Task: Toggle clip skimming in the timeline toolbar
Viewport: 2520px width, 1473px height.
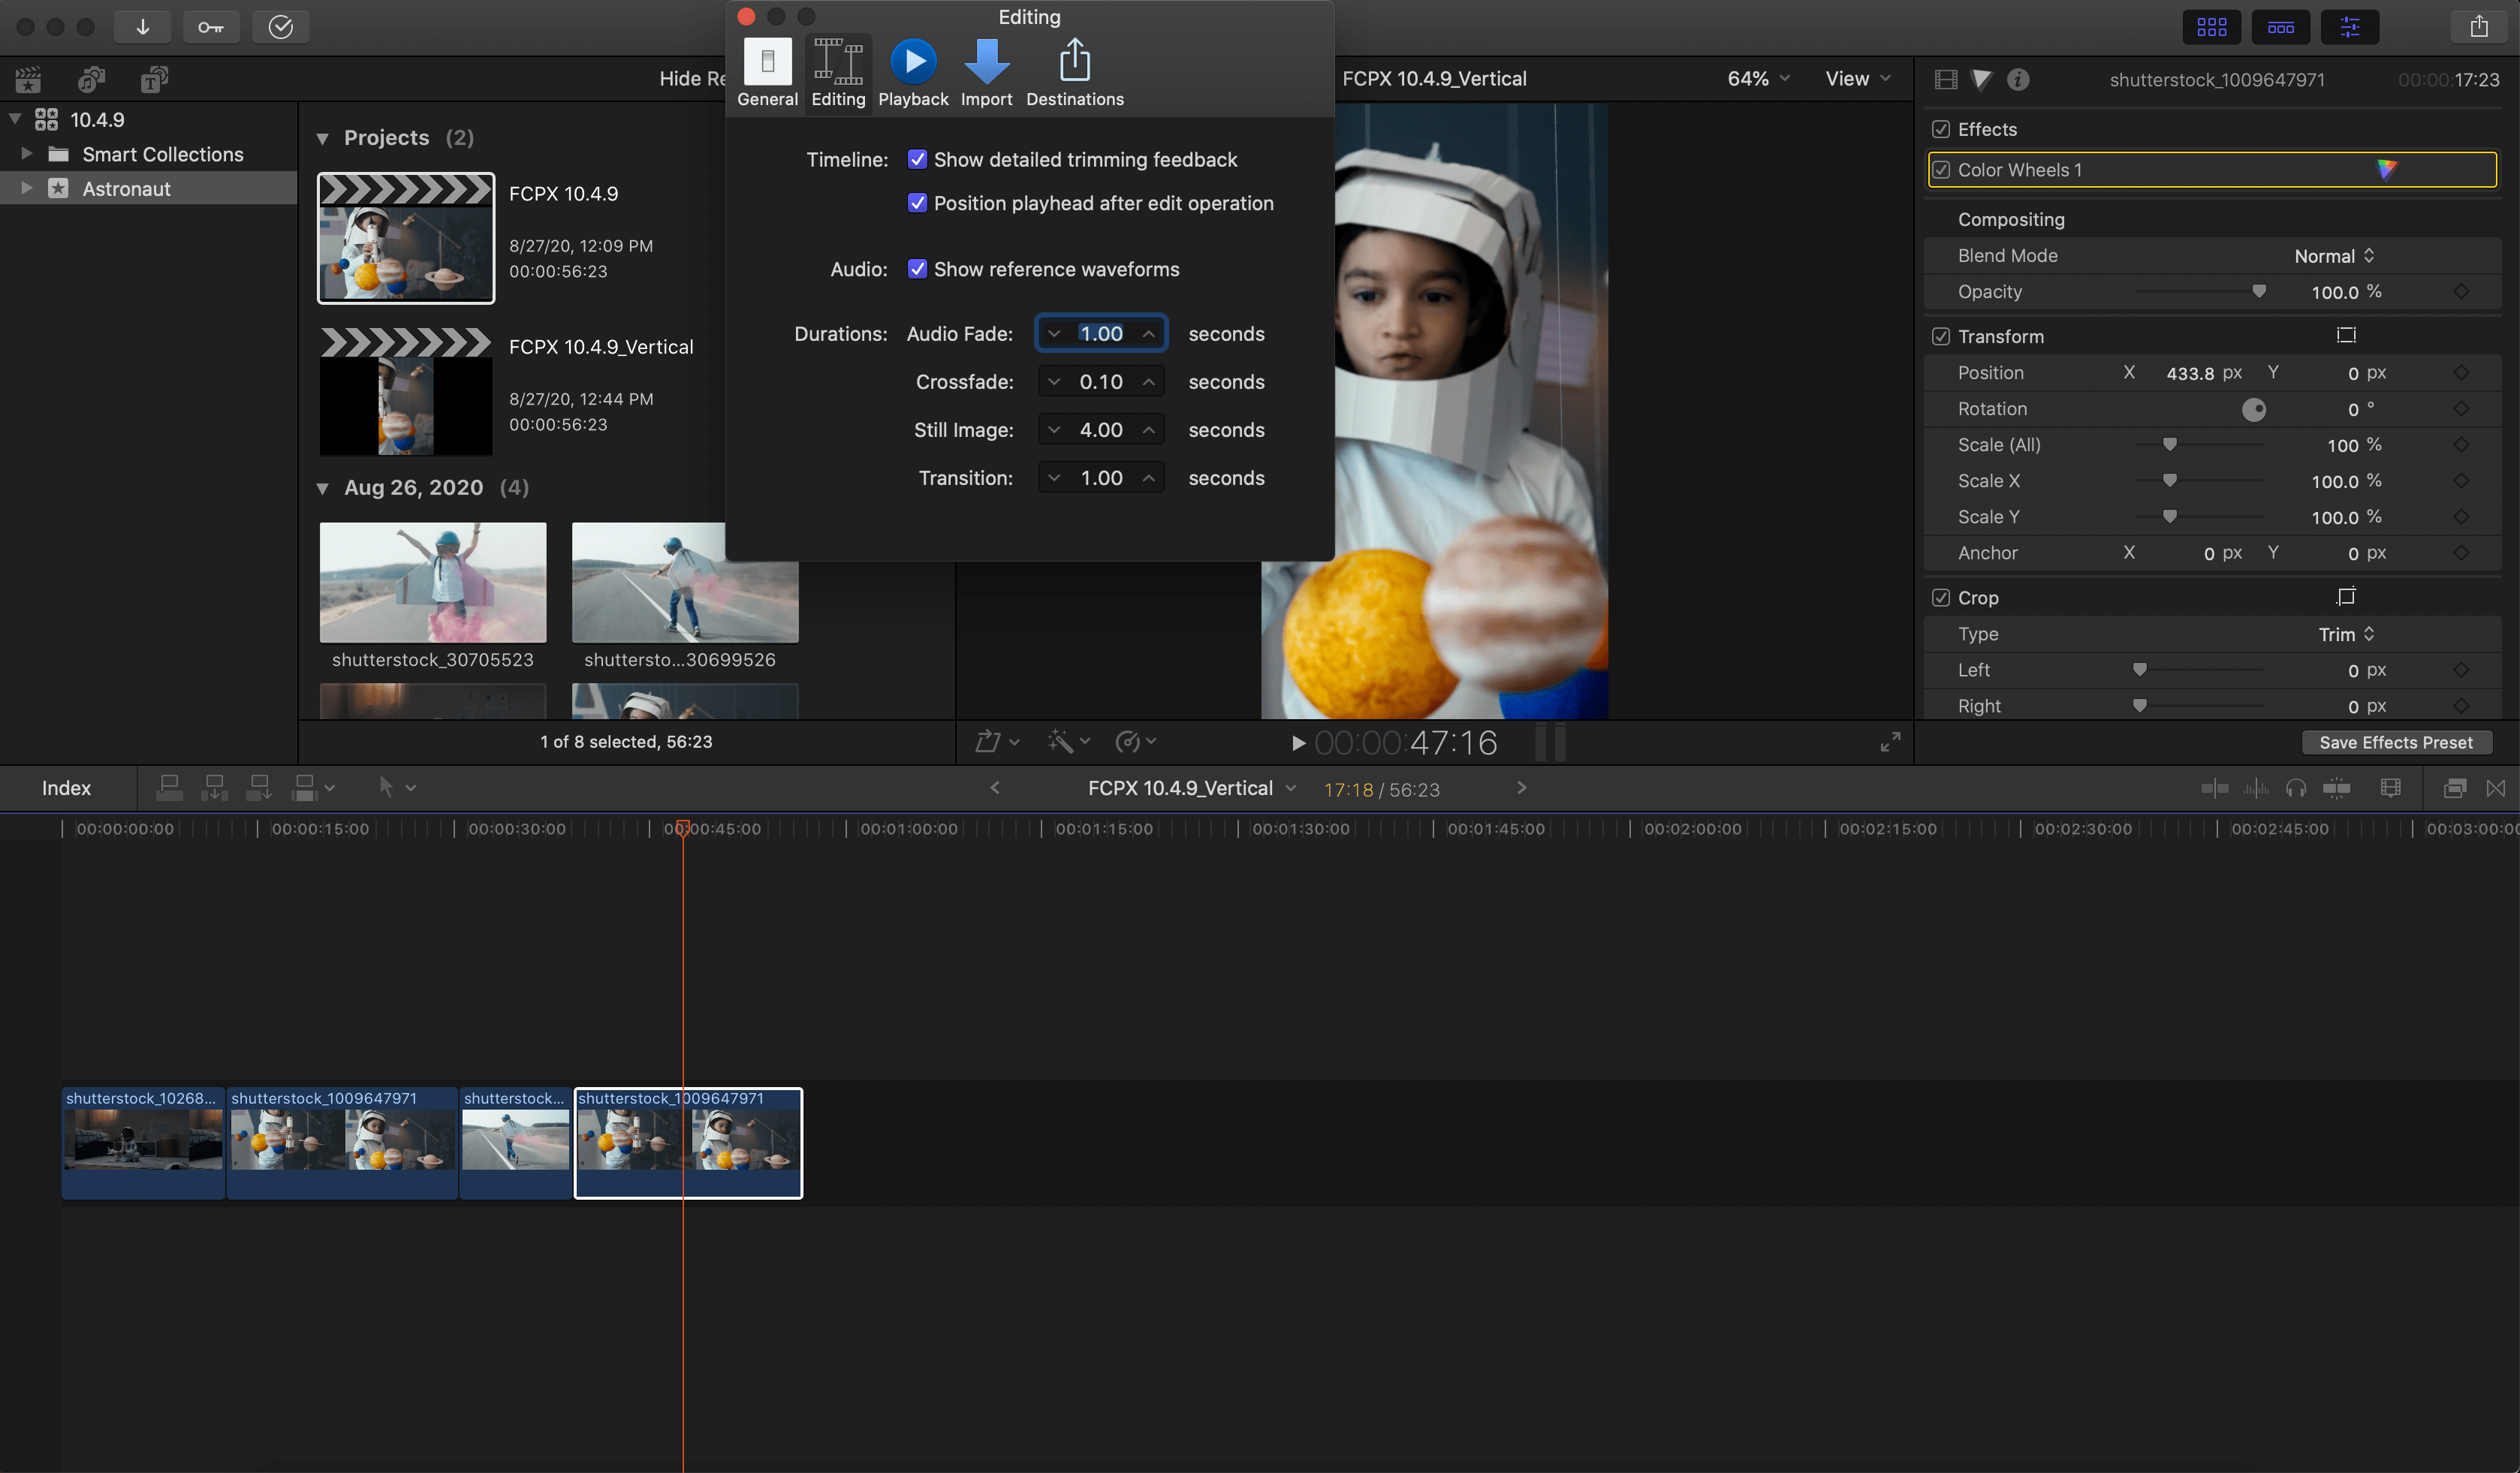Action: click(2215, 788)
